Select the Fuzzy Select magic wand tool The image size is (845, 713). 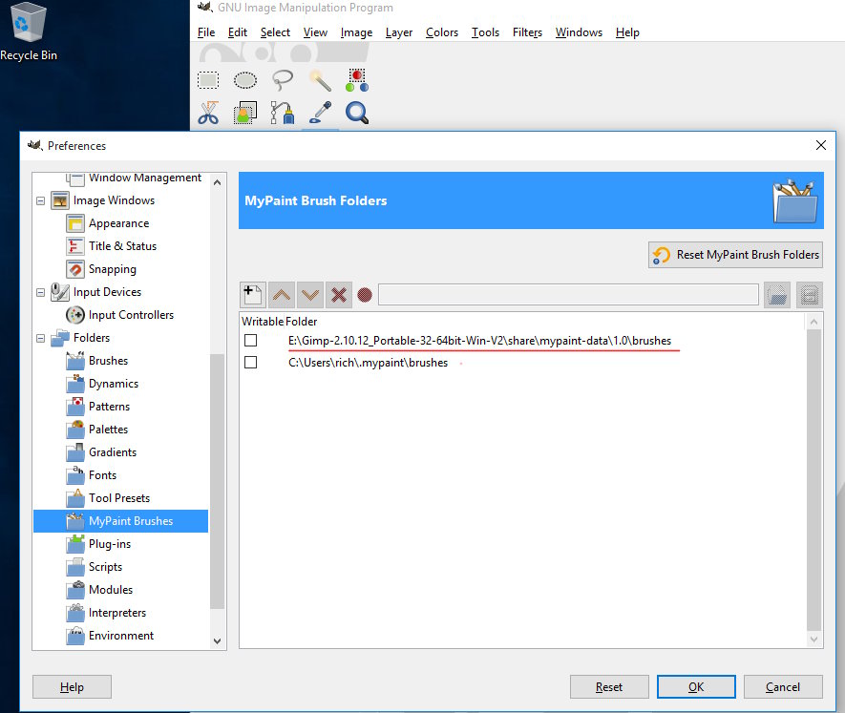pos(320,80)
